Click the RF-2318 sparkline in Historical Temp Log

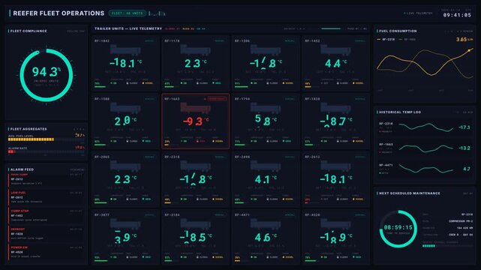point(426,127)
